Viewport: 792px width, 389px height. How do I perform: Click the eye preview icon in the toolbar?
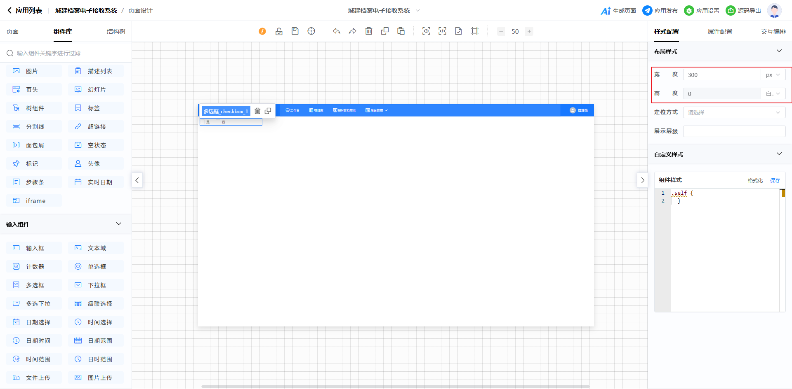(426, 31)
